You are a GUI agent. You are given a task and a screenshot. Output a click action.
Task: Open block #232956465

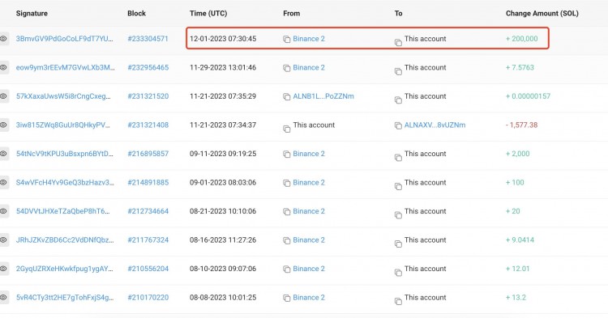pyautogui.click(x=148, y=67)
